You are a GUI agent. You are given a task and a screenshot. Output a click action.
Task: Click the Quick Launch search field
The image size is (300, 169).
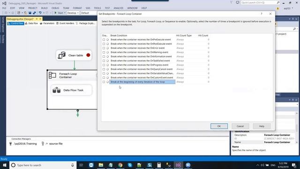coord(259,3)
